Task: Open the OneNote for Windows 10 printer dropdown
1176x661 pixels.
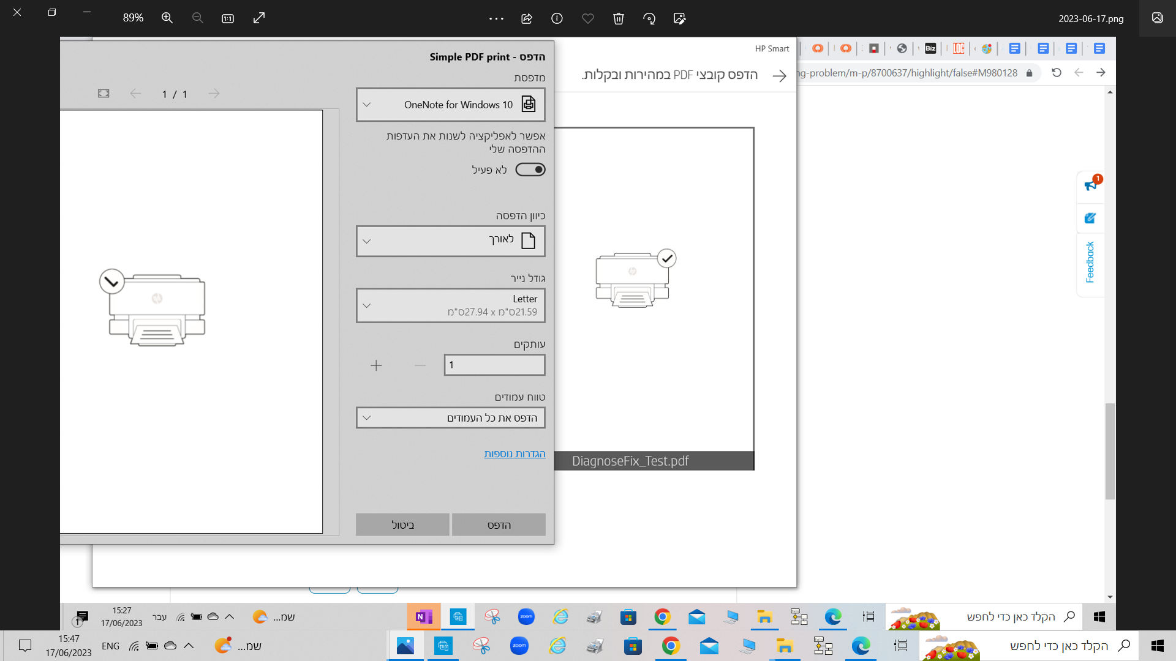Action: tap(451, 105)
